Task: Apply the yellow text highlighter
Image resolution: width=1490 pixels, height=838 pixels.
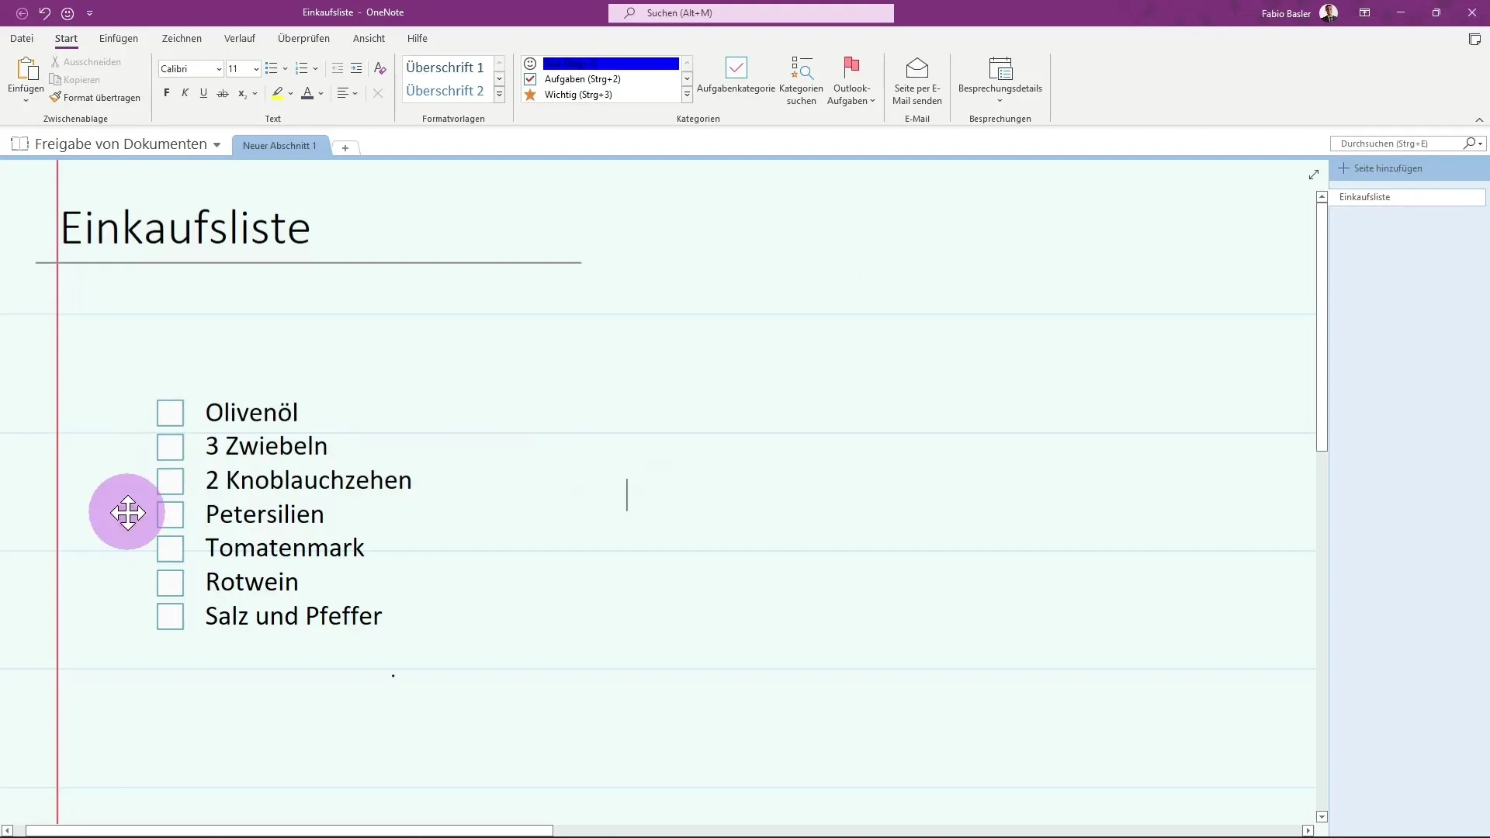Action: point(277,93)
